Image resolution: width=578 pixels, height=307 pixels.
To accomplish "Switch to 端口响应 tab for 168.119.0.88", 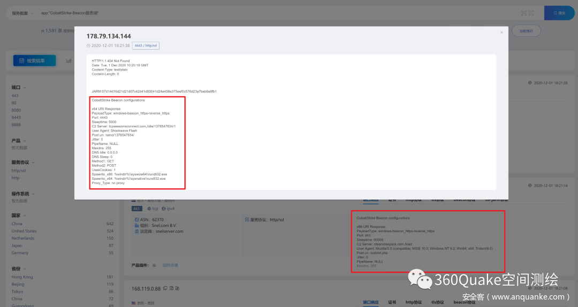I will coord(371,302).
